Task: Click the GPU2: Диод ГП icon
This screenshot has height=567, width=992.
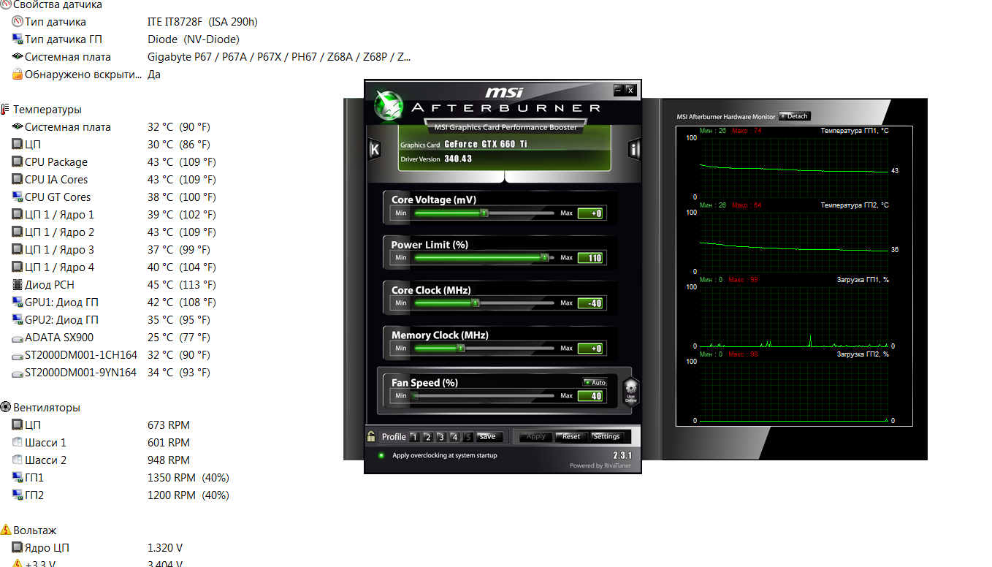Action: click(18, 320)
